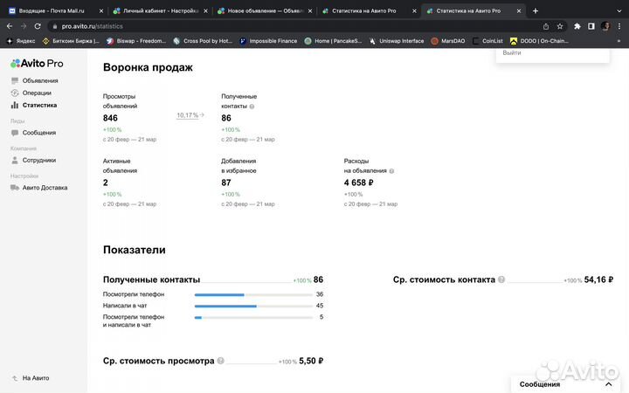Open Uniswap Interface bookmark
The height and width of the screenshot is (393, 629).
[x=397, y=41]
